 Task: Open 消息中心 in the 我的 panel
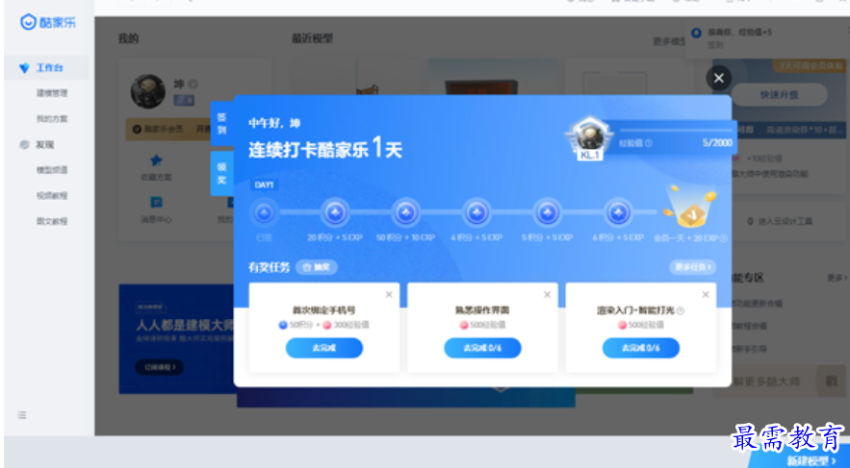point(156,209)
